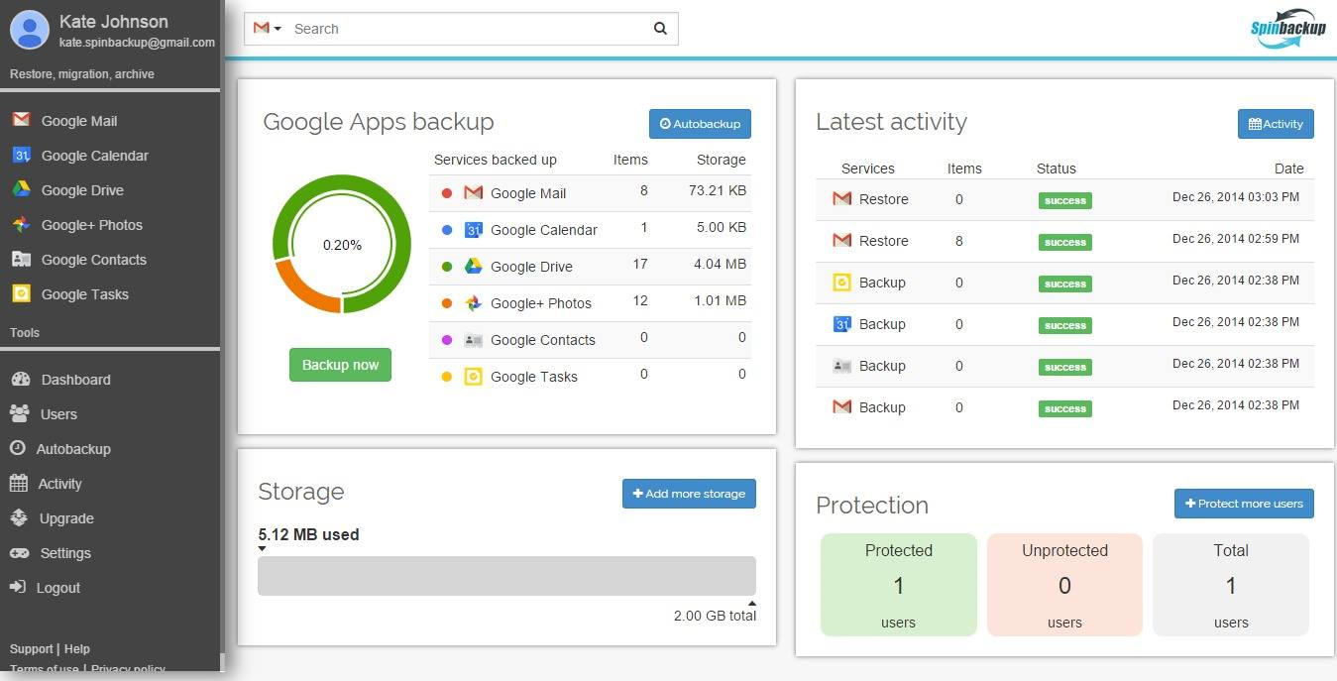Click orange legend dot for Google+ Photos
This screenshot has width=1337, height=681.
[447, 303]
